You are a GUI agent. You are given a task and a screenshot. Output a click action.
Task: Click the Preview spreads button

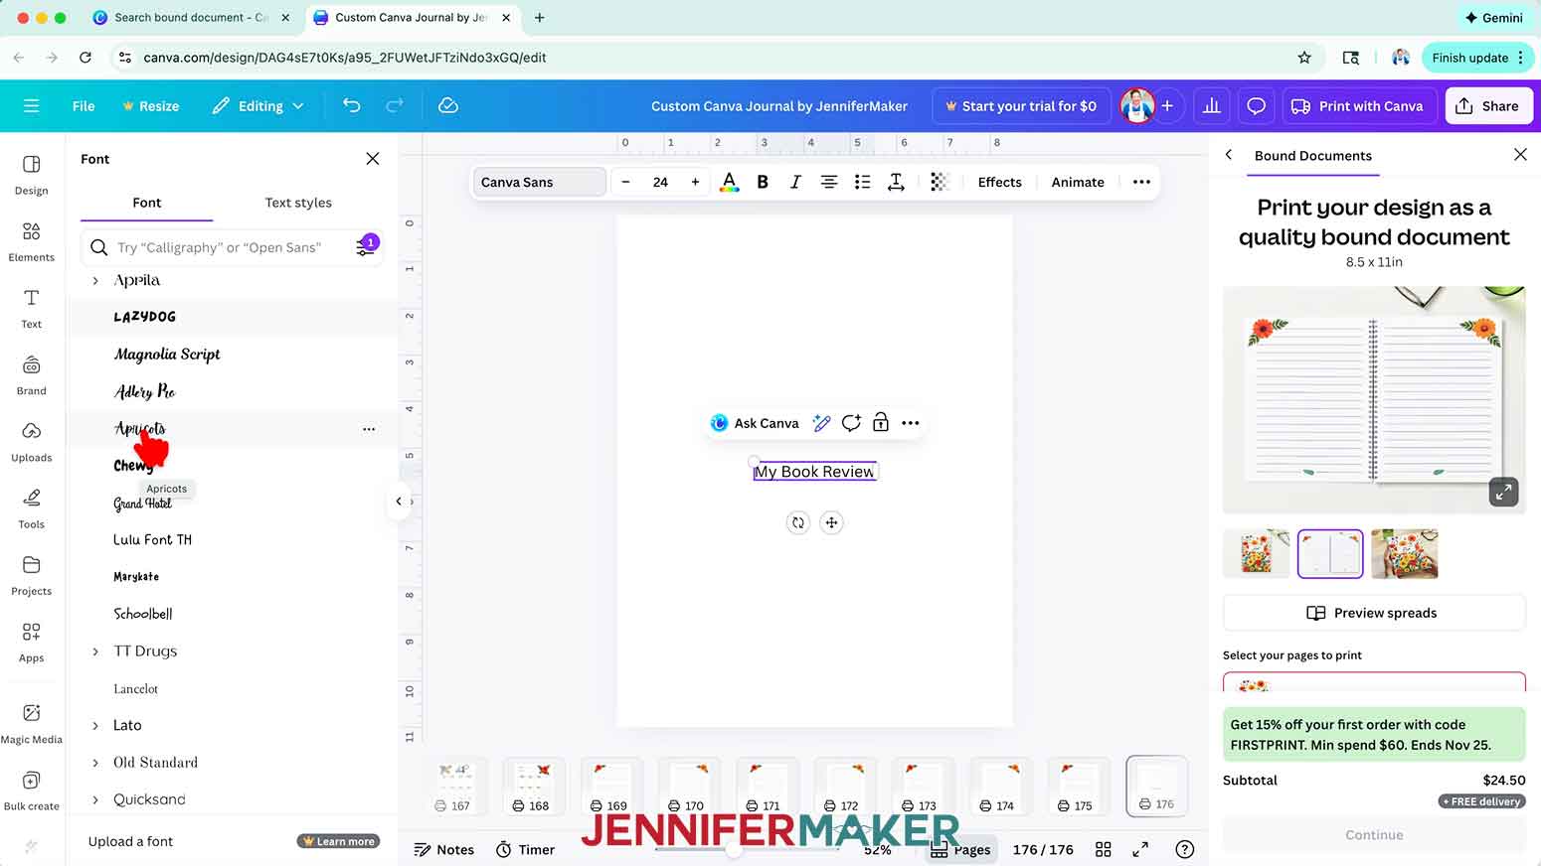pyautogui.click(x=1373, y=613)
